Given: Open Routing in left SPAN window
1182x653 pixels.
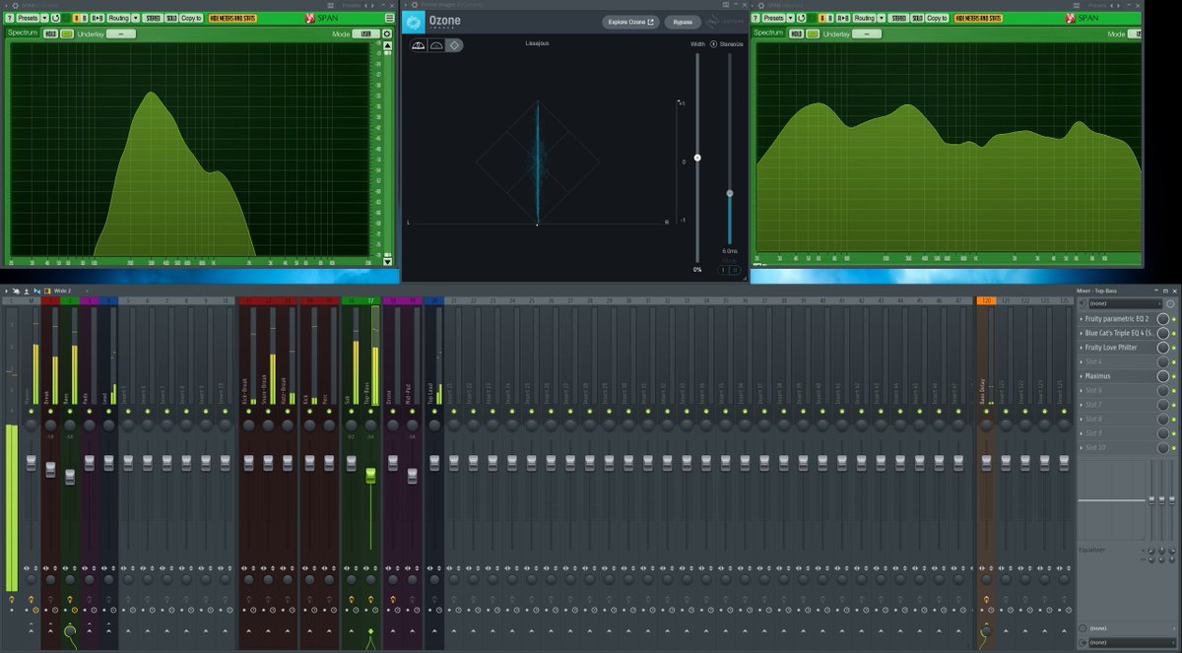Looking at the screenshot, I should (118, 18).
